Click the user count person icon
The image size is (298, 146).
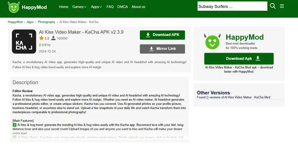point(53,38)
